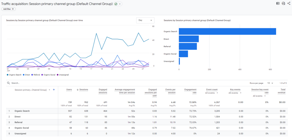Click the Share report icon
The image size is (292, 140).
click(x=289, y=3)
